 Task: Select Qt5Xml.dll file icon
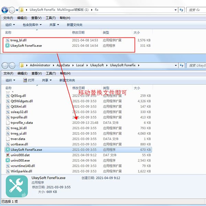8,106
